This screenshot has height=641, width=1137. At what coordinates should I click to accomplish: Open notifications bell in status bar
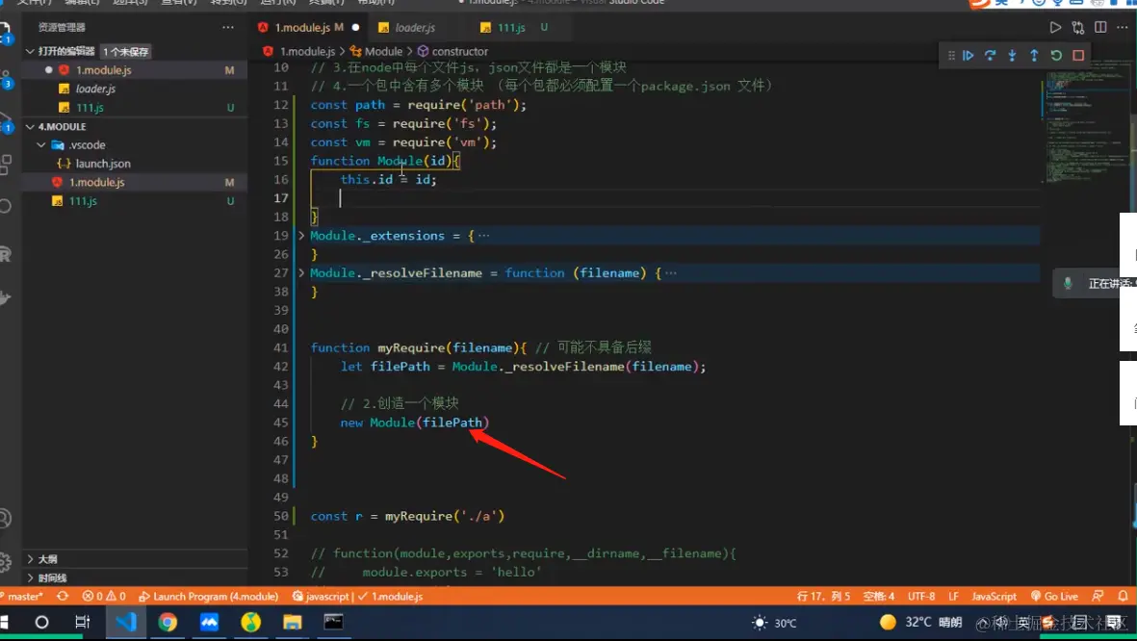1123,596
